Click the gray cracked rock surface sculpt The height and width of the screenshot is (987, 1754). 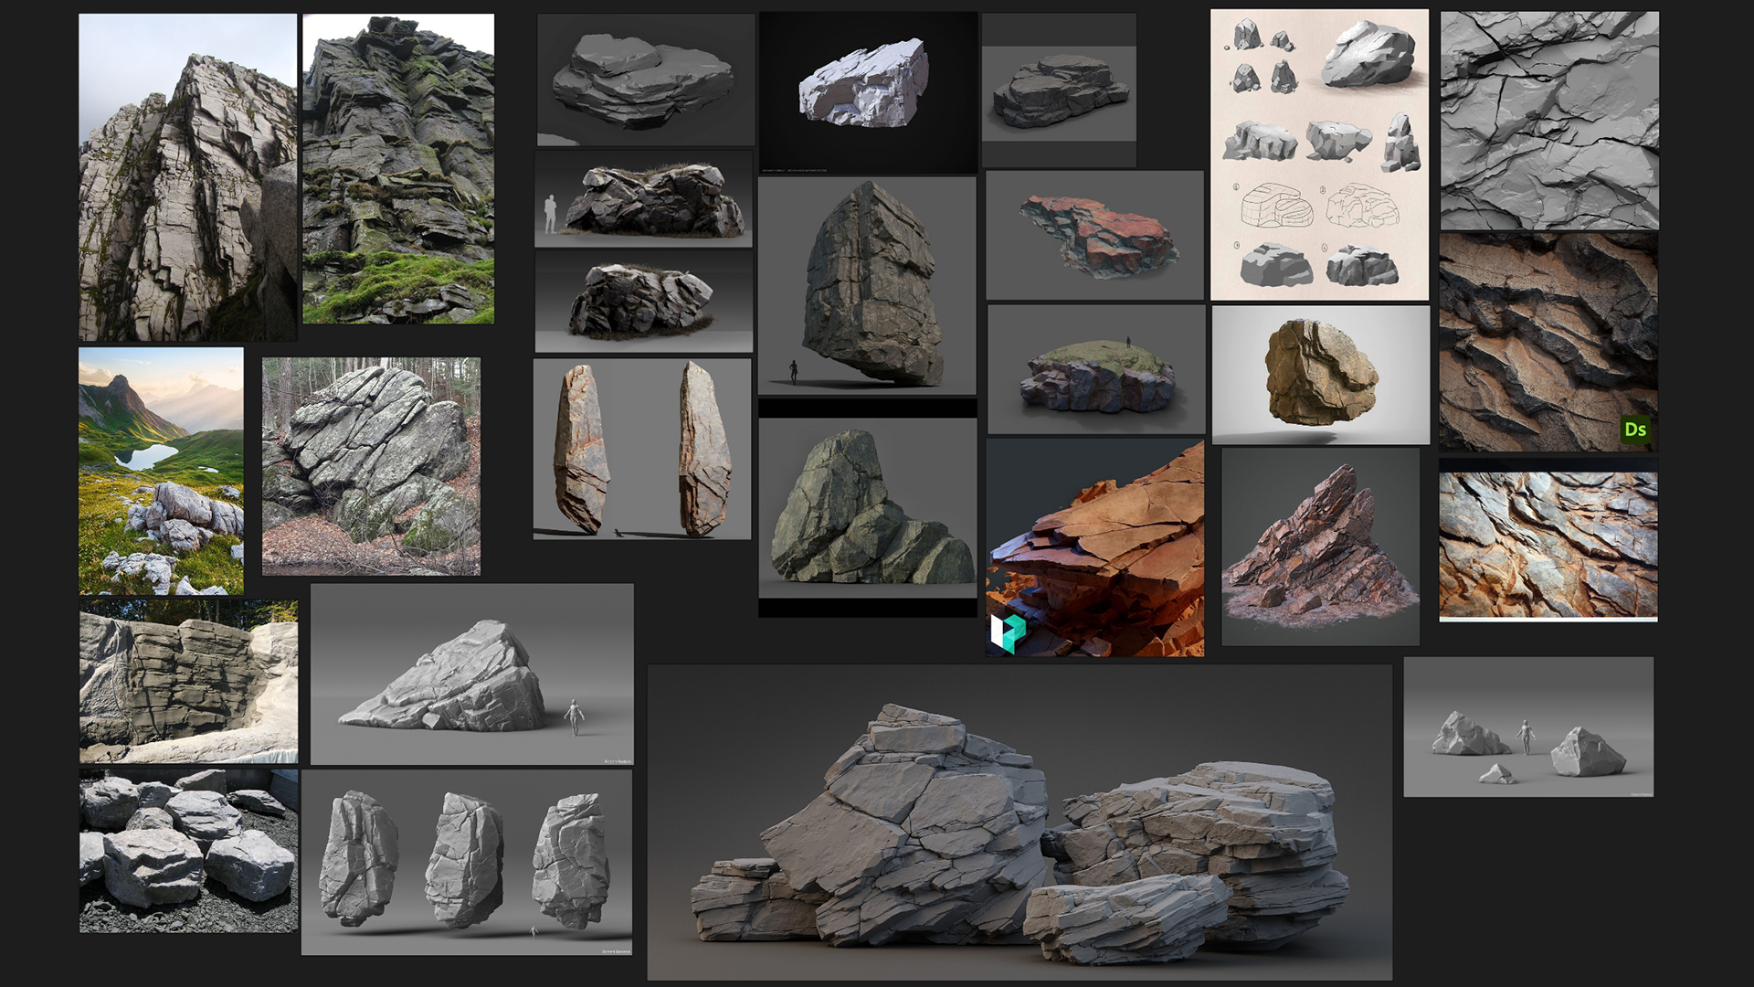pos(1549,121)
